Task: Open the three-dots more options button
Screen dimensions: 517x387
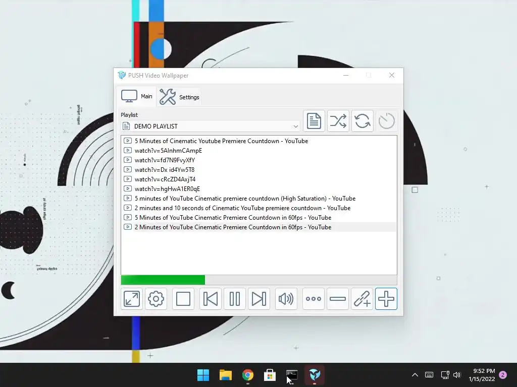Action: click(313, 299)
